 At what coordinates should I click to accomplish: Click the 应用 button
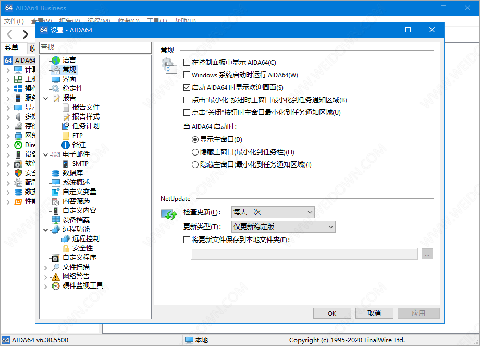click(419, 314)
